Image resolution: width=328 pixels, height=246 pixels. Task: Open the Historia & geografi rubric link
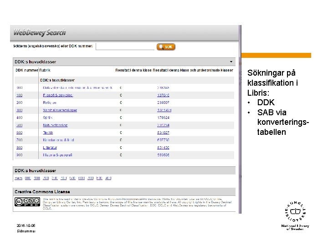coord(57,155)
